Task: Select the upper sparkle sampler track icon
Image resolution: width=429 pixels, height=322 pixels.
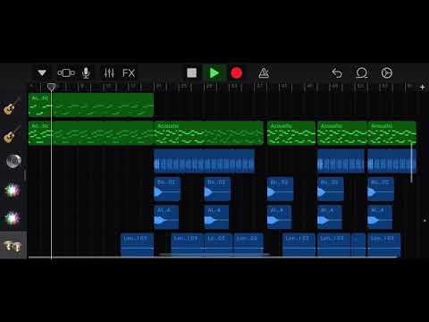Action: coord(12,190)
